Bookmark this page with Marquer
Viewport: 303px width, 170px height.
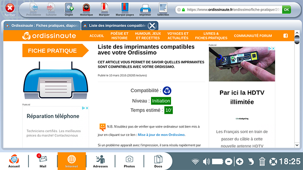click(104, 10)
